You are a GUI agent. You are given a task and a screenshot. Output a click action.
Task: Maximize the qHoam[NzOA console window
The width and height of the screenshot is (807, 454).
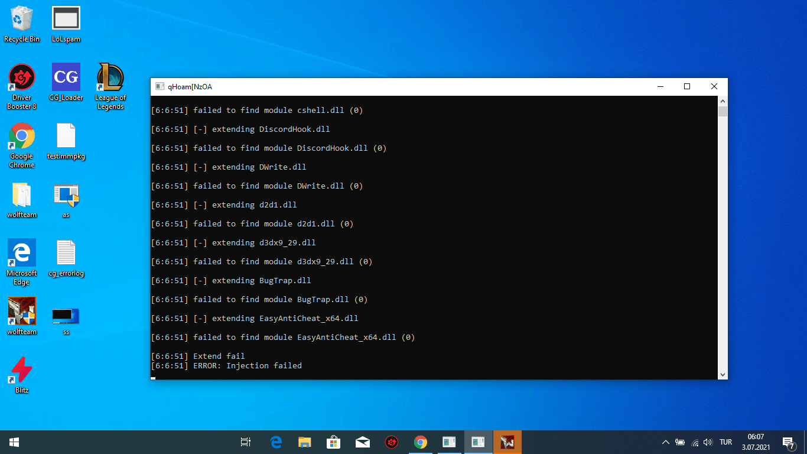pos(687,87)
